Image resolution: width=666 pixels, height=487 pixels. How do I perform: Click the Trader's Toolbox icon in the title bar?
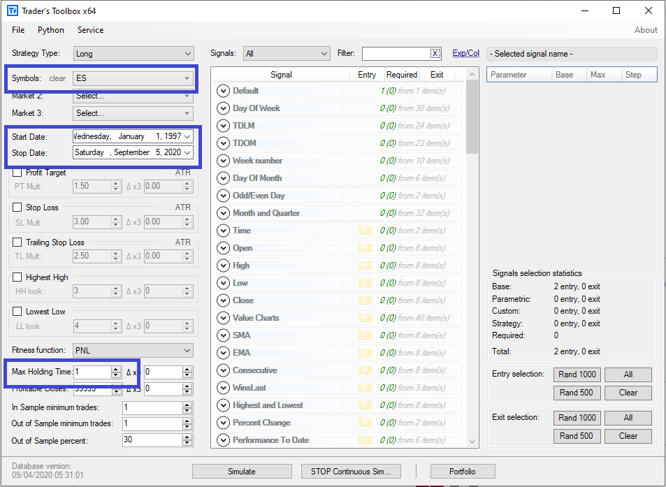click(11, 10)
